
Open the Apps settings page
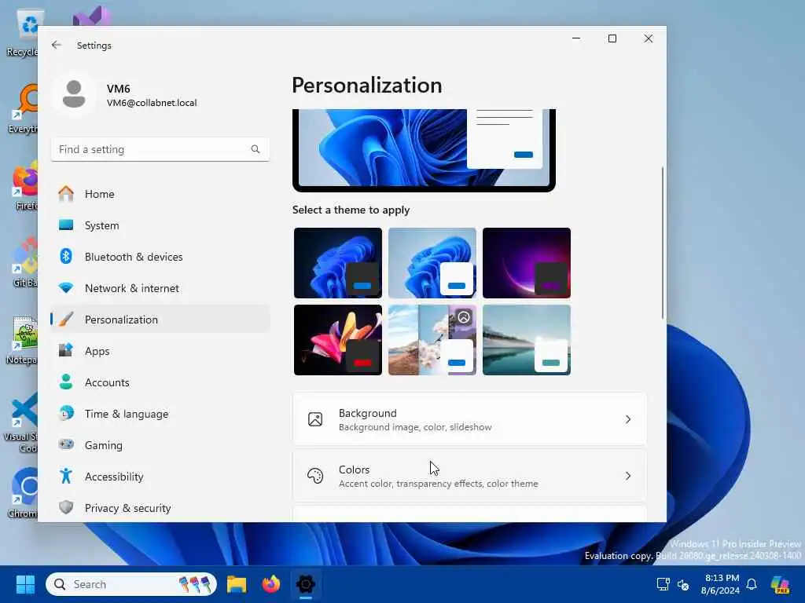[160, 351]
